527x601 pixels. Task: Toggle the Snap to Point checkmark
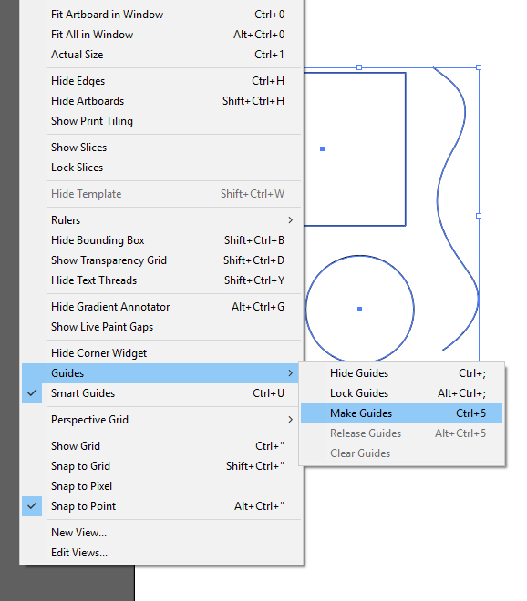pyautogui.click(x=32, y=505)
